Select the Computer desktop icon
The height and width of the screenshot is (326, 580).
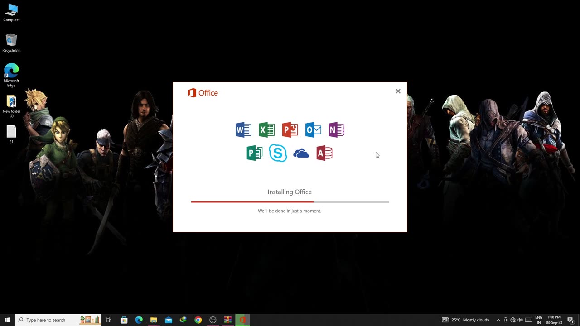pos(11,13)
